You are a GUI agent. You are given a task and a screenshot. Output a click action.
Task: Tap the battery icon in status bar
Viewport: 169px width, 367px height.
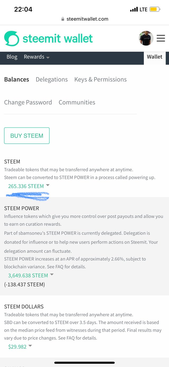(154, 10)
